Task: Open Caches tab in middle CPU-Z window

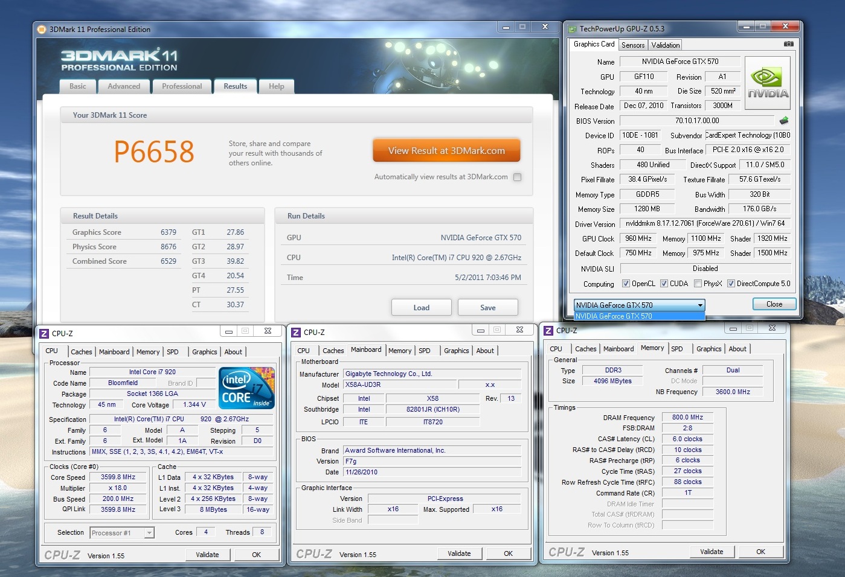Action: click(333, 351)
